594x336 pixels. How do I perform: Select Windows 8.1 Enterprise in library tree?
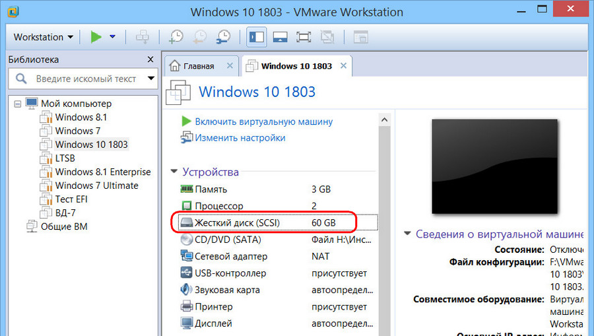point(103,172)
